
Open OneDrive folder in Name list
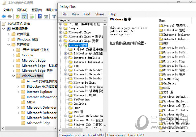tap(168, 83)
